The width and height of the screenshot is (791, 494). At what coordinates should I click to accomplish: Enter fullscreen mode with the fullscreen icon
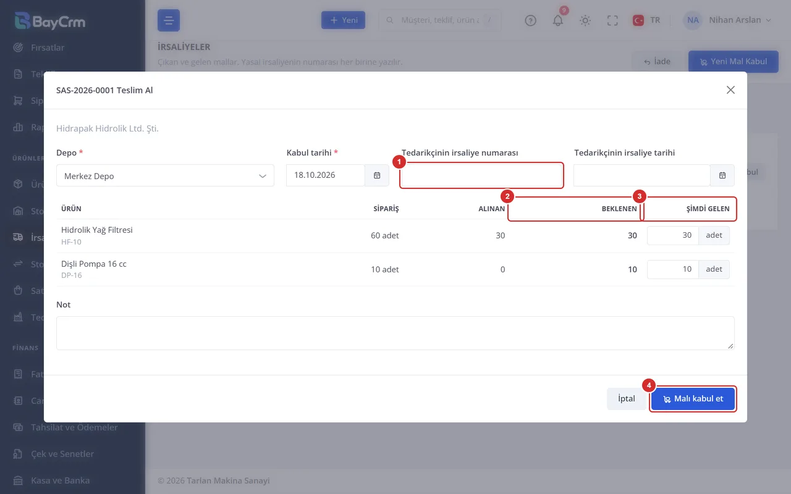pos(612,20)
